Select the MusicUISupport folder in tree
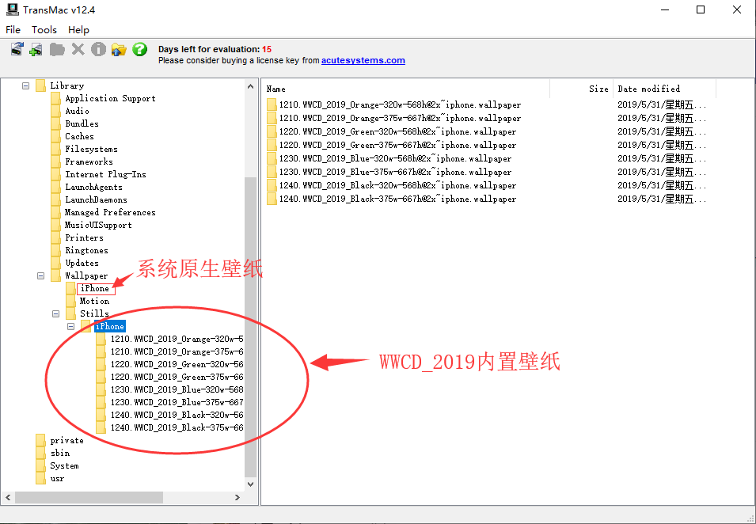The width and height of the screenshot is (756, 524). tap(98, 225)
